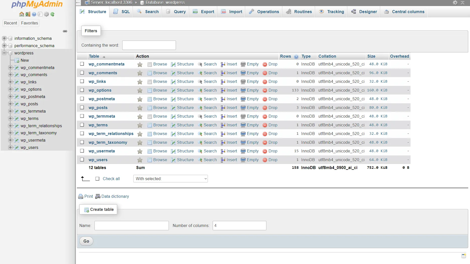Click the link-with-main-panel chain icon
The height and width of the screenshot is (264, 470).
65,31
